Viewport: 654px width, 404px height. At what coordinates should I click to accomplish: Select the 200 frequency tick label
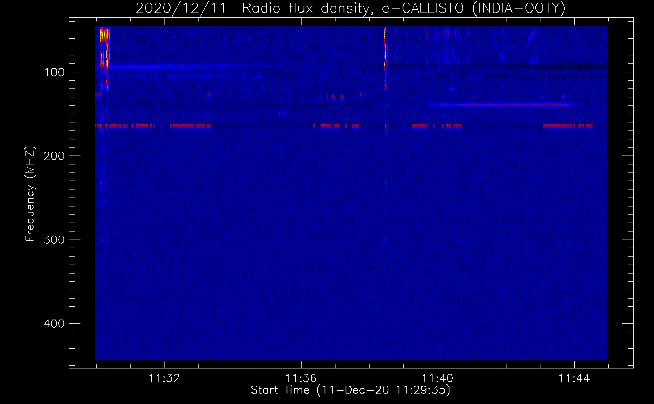point(54,156)
